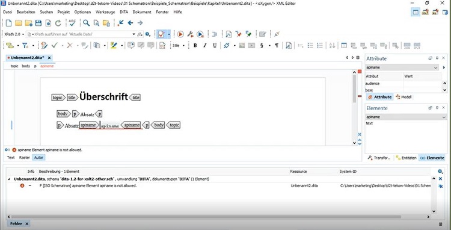Open the Stile styles dropdown
This screenshot has height=230, width=451.
click(x=179, y=46)
